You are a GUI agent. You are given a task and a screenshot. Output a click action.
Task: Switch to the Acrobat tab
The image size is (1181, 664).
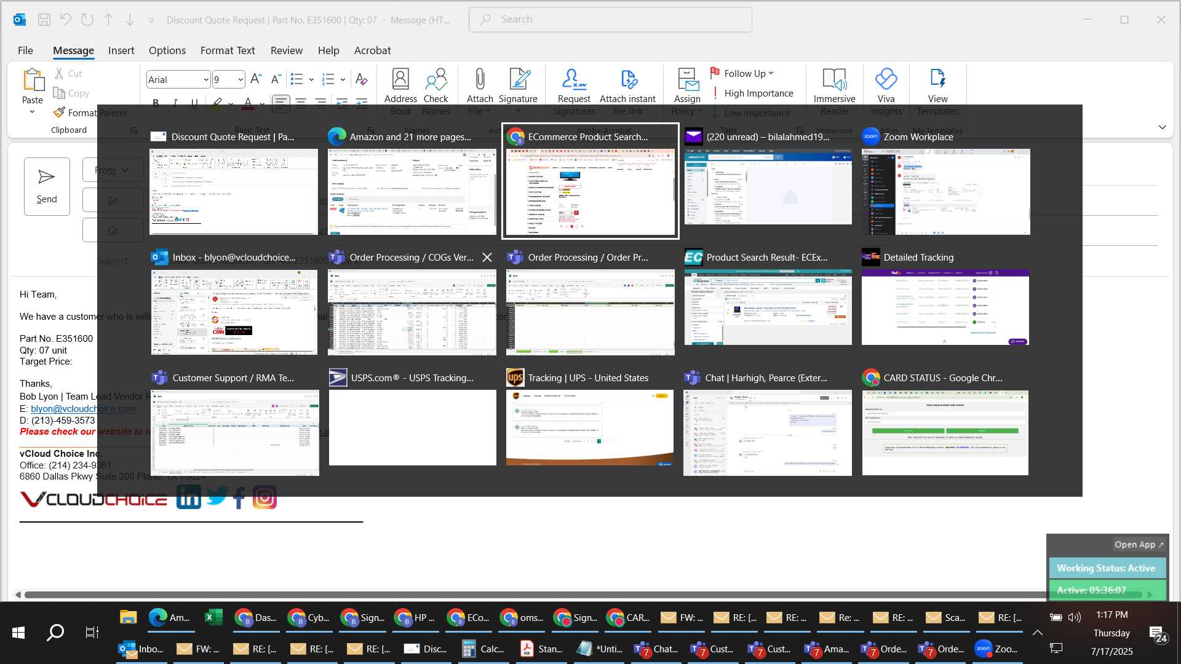pyautogui.click(x=372, y=50)
